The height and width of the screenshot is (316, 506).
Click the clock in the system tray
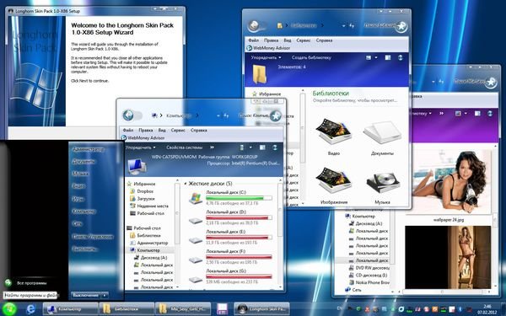(487, 309)
